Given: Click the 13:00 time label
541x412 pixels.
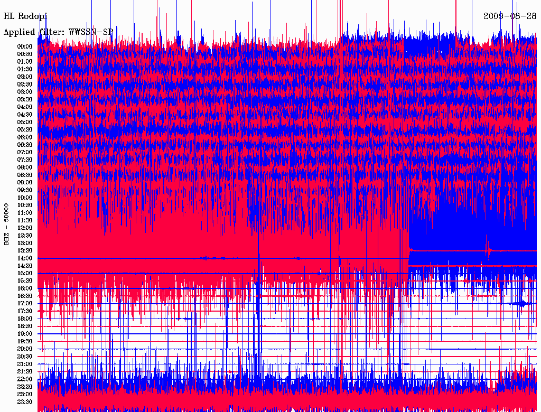Looking at the screenshot, I should coord(25,244).
